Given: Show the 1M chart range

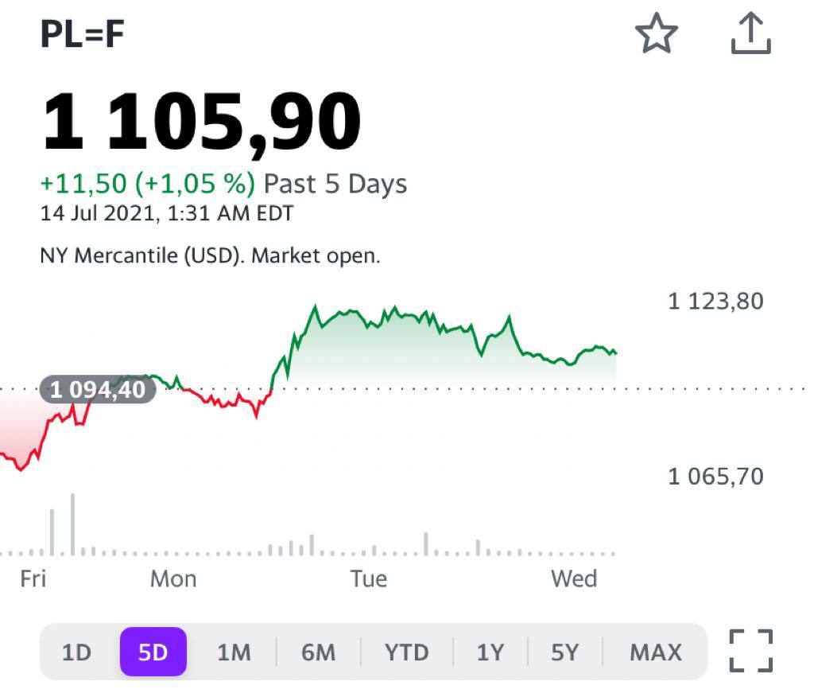Looking at the screenshot, I should click(x=234, y=652).
